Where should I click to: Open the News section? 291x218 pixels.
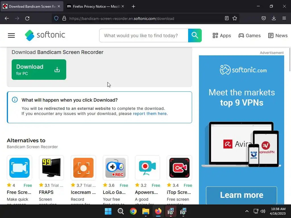click(278, 35)
